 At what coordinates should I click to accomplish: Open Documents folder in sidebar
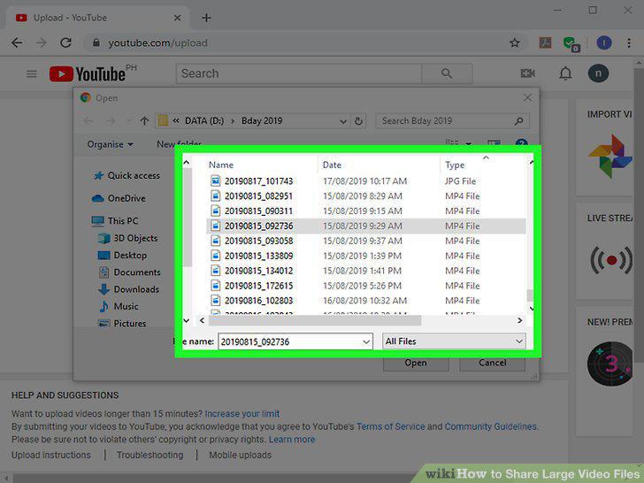click(x=130, y=272)
